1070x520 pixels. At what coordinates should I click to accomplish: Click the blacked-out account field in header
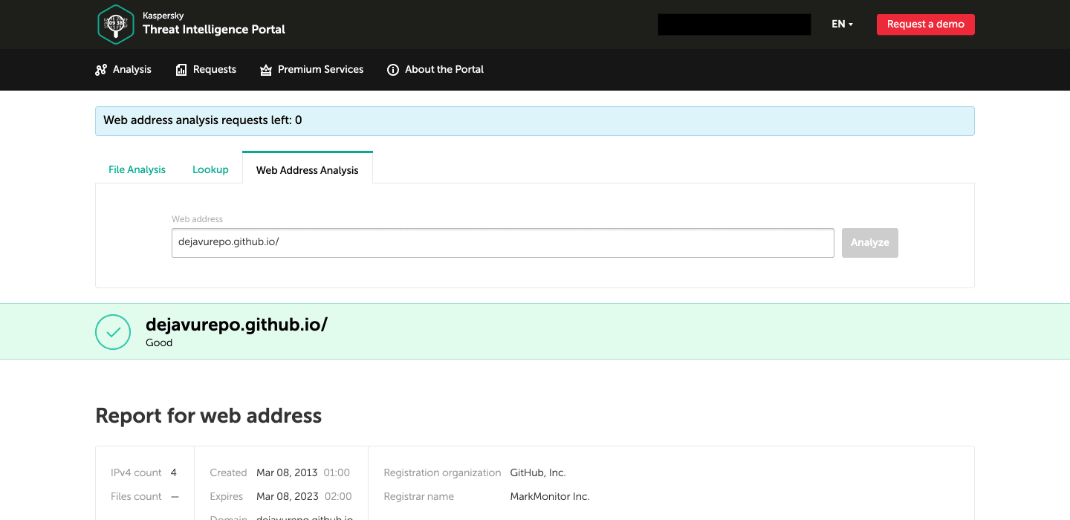point(734,24)
